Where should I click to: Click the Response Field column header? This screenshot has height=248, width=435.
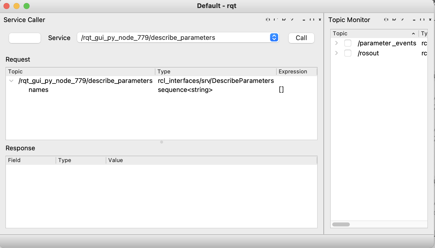[x=31, y=160]
